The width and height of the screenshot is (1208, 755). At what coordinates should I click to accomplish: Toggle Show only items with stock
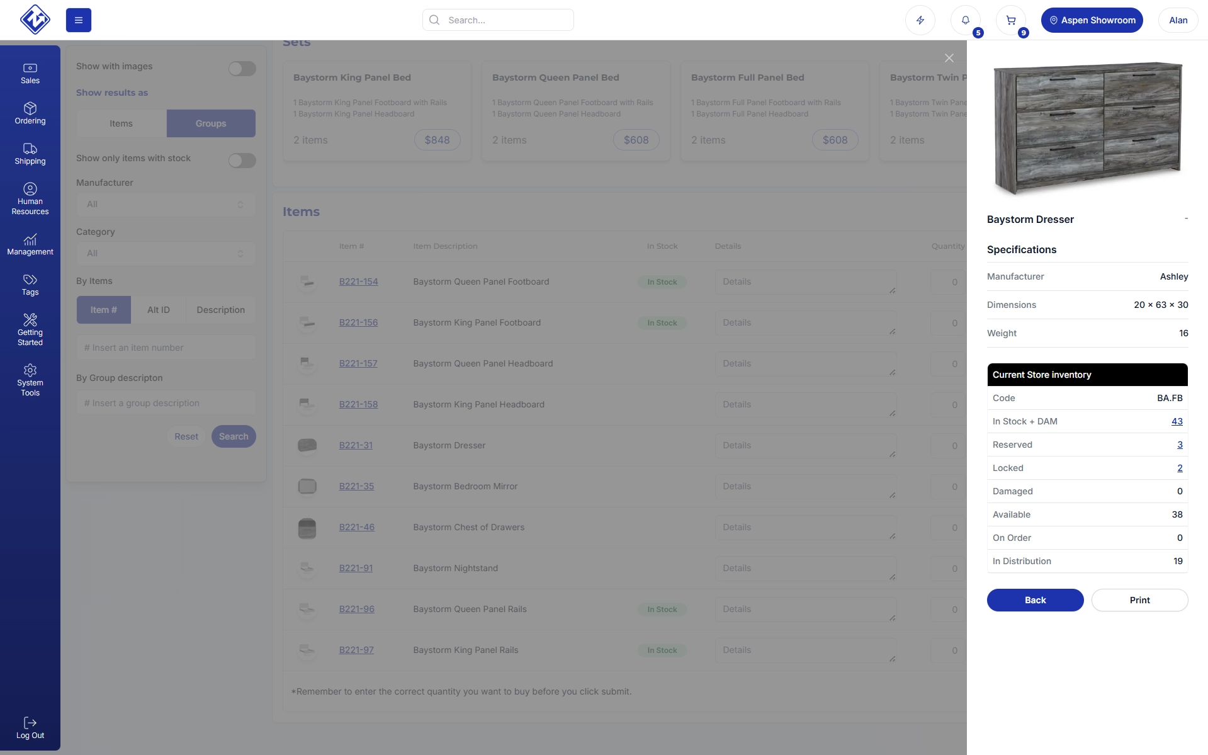point(242,161)
